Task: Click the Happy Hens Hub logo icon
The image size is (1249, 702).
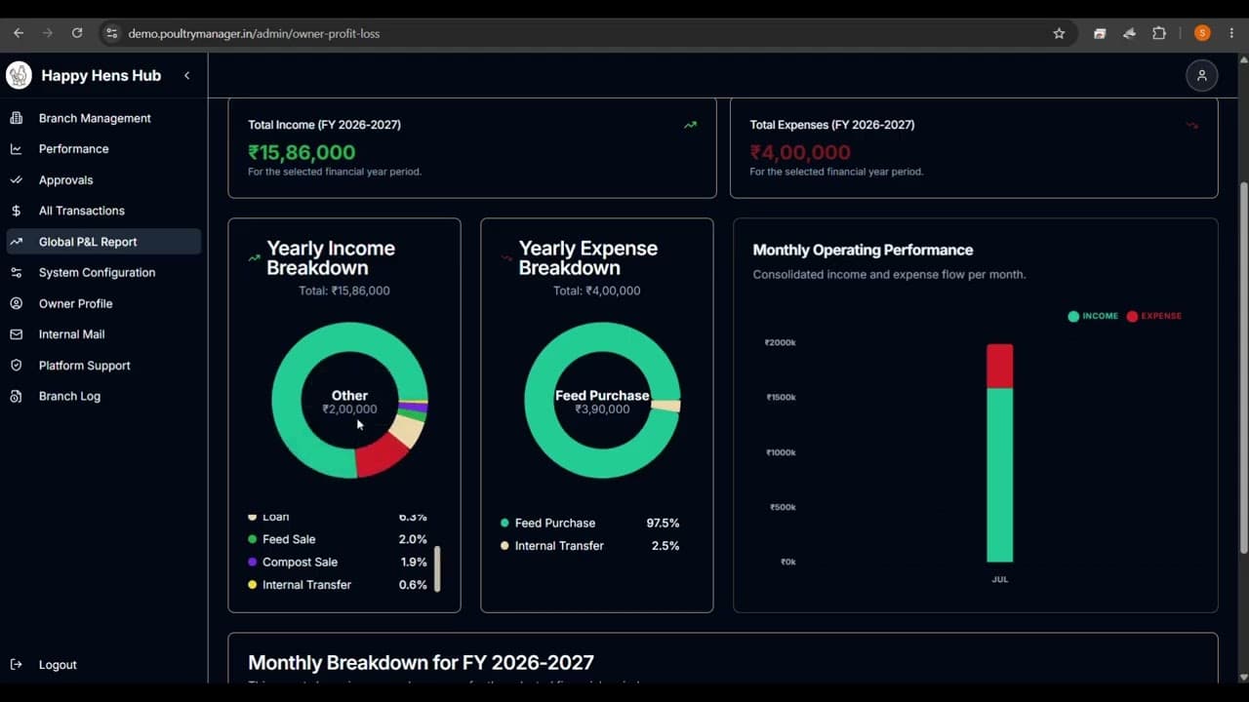Action: [19, 75]
